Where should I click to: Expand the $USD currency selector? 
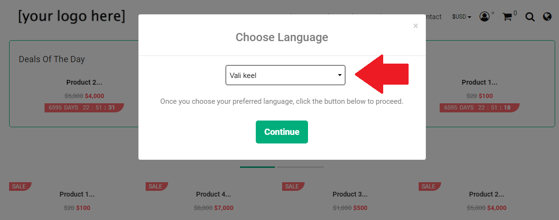pos(461,17)
